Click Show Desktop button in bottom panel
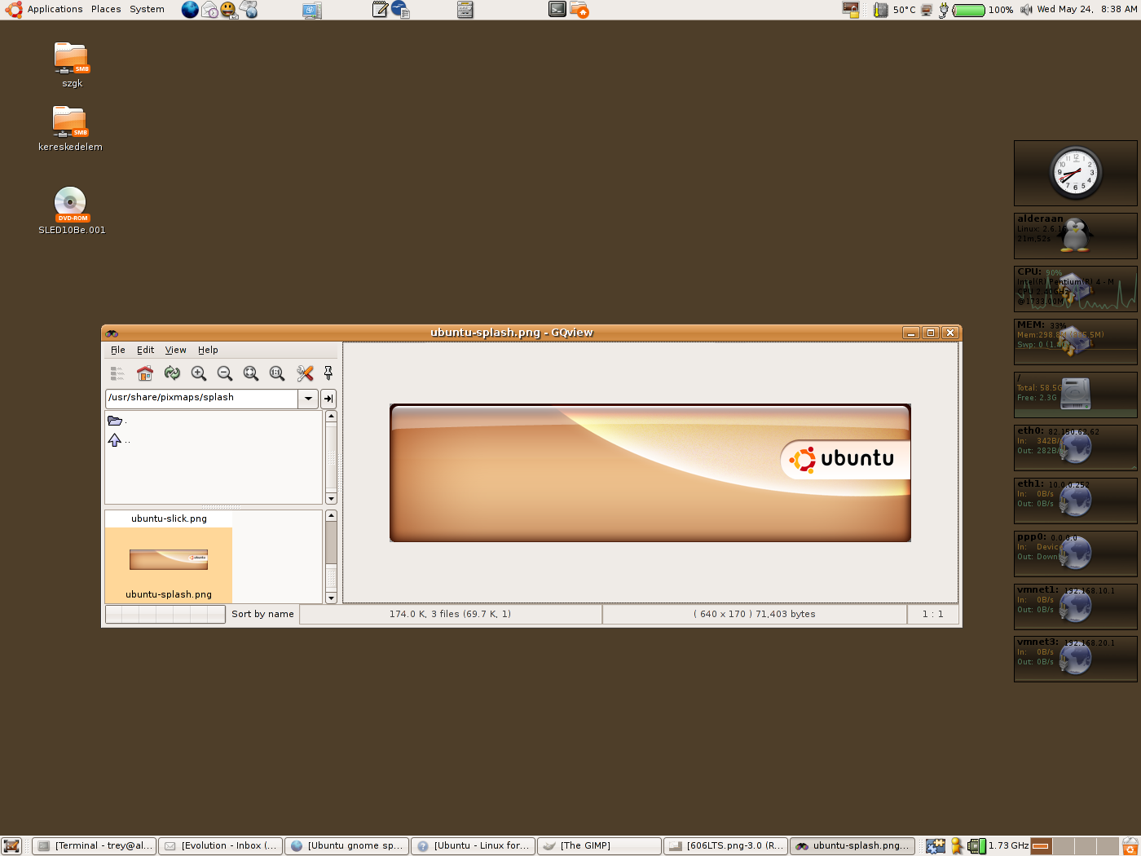The height and width of the screenshot is (856, 1141). coord(11,846)
